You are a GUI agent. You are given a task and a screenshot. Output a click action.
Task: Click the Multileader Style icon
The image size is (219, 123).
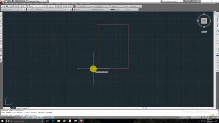[127, 6]
